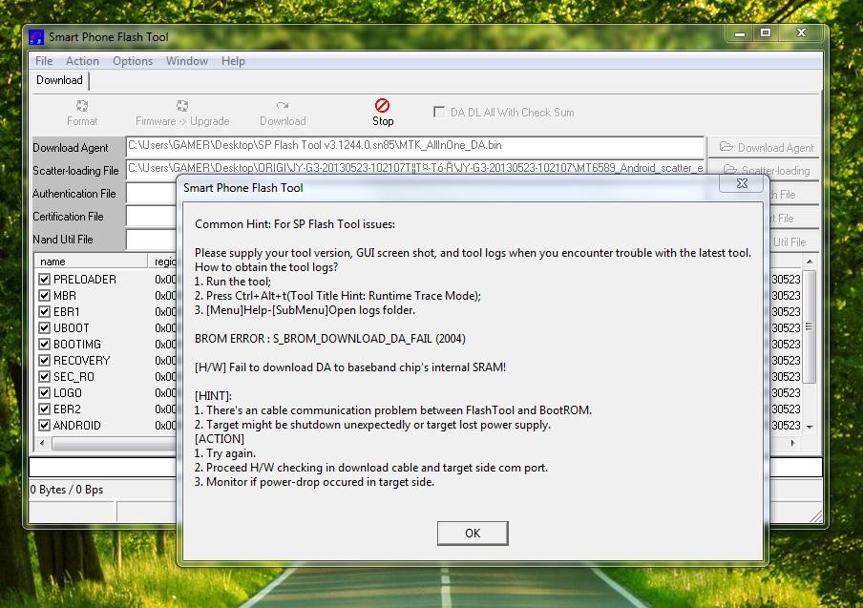Toggle DA DL All With Check Sum
The width and height of the screenshot is (863, 608).
click(438, 112)
